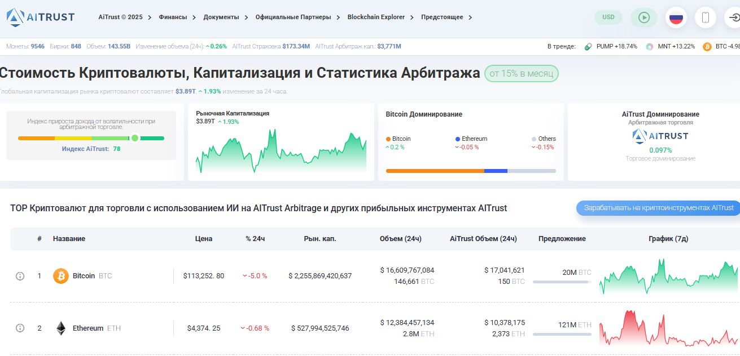Click the AITrust Арбитраж кап $3,771M value

coord(358,46)
